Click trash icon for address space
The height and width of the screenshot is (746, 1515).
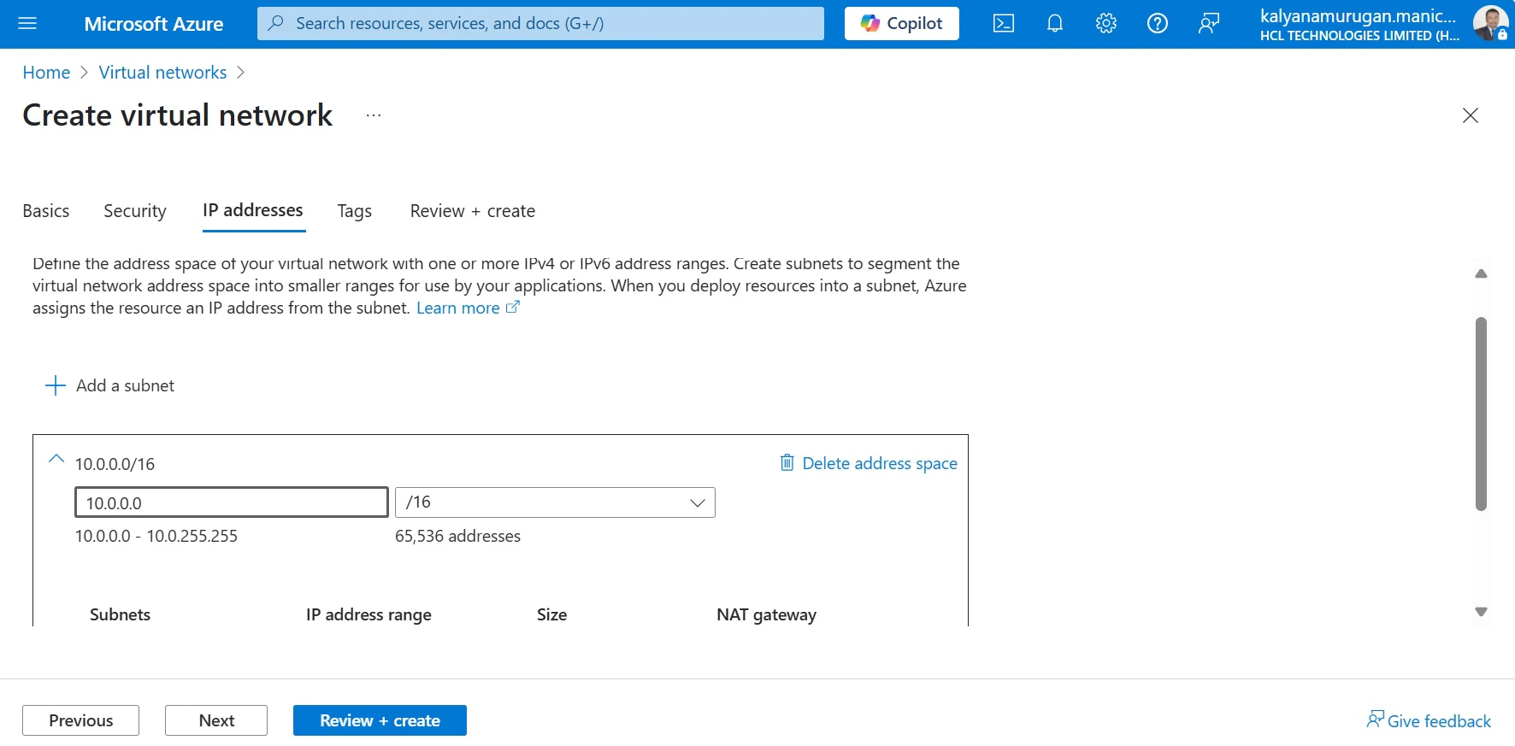pos(787,462)
